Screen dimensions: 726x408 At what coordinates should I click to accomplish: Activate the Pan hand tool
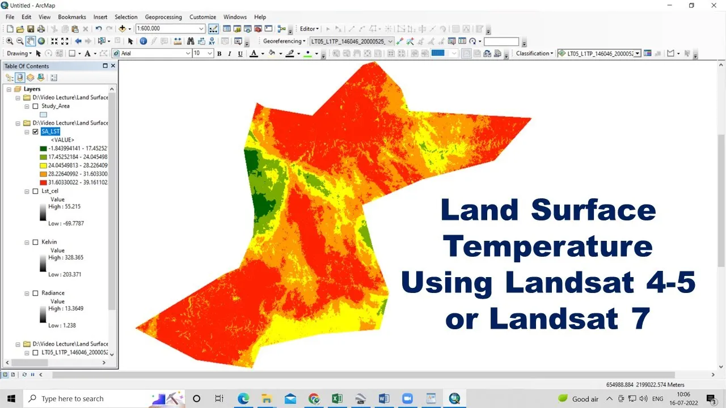pos(31,41)
